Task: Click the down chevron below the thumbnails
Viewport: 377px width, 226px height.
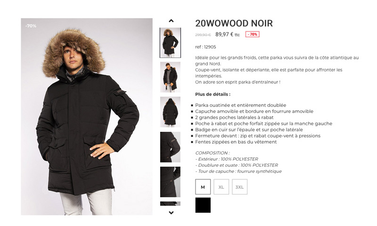Action: (171, 212)
